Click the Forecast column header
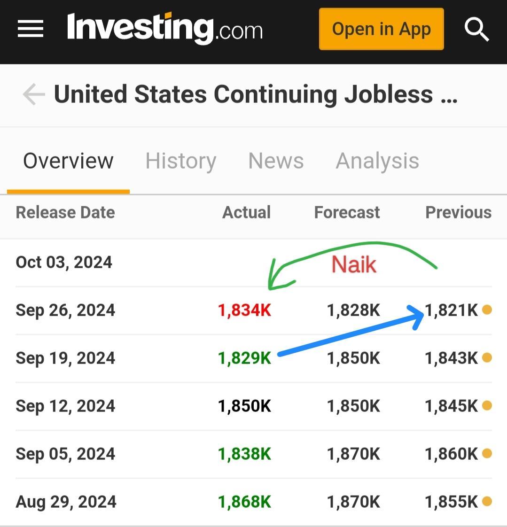 (x=347, y=212)
